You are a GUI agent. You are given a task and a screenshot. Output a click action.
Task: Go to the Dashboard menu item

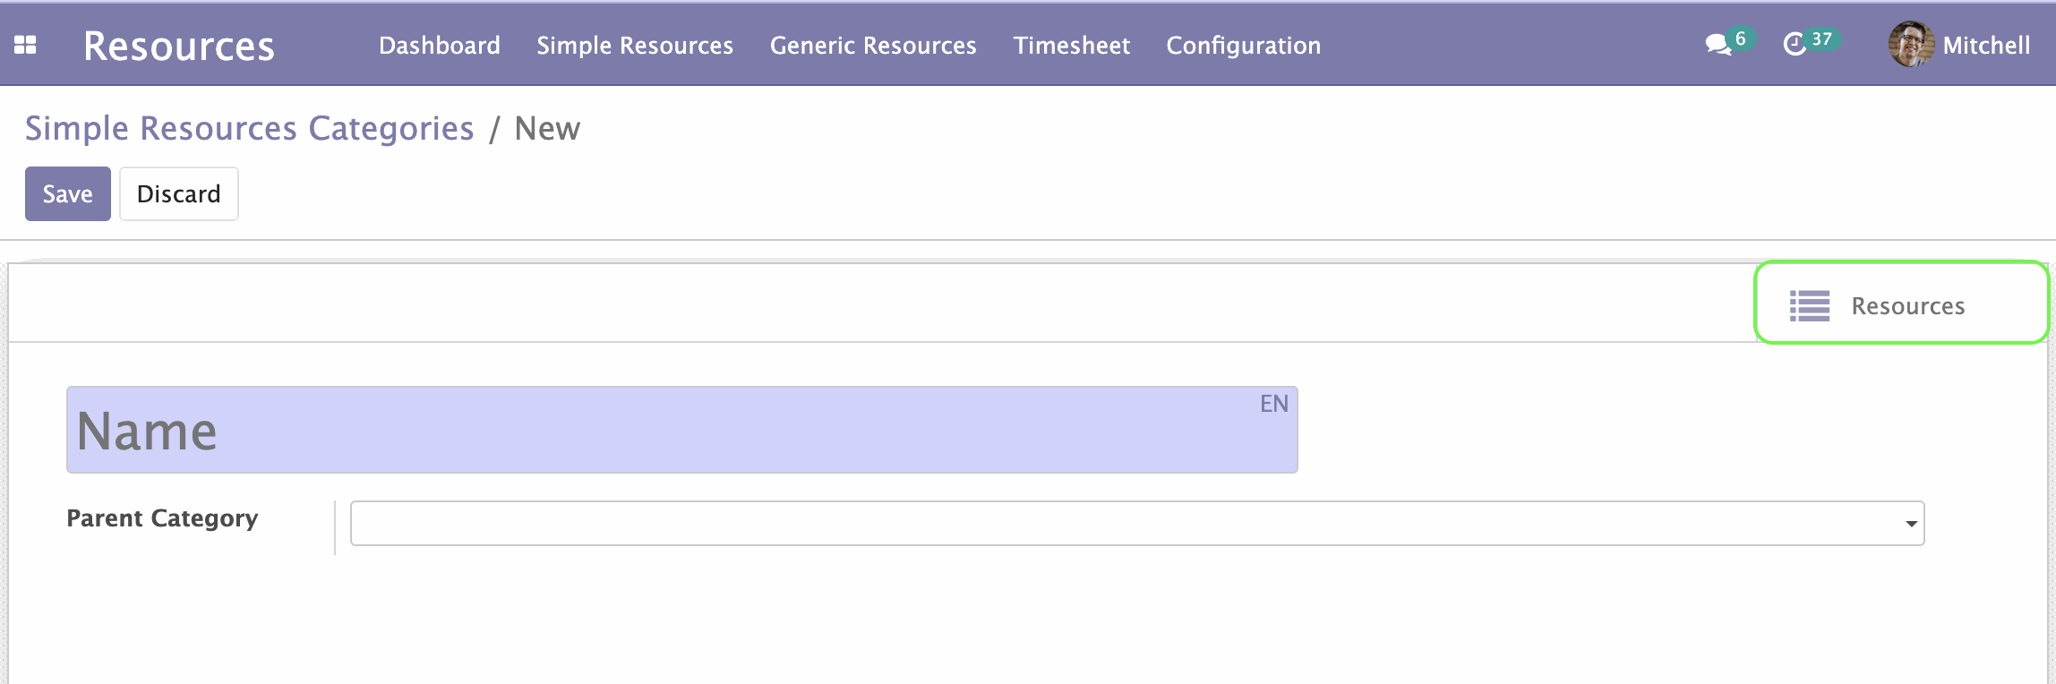[439, 46]
